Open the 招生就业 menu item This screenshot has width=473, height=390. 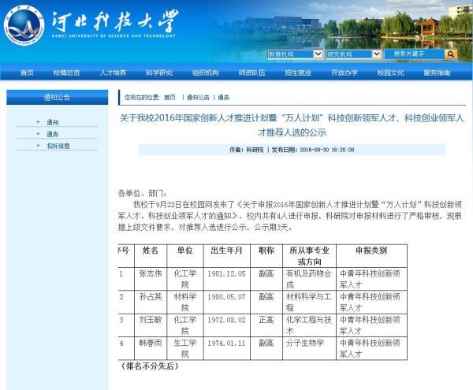pos(298,72)
